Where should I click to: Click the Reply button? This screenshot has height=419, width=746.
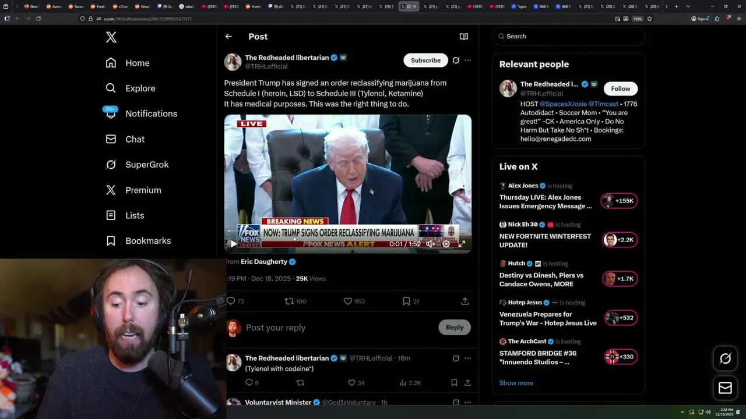pyautogui.click(x=455, y=328)
